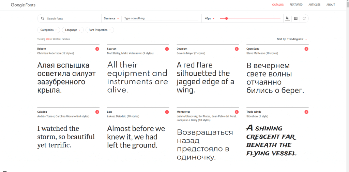
Task: Go to the Articles tab
Action: click(315, 5)
